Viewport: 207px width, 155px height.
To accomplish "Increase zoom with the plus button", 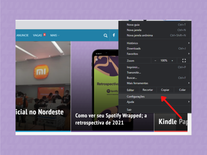I will (172, 61).
